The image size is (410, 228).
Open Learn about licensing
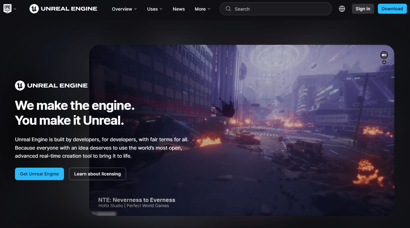coord(97,174)
